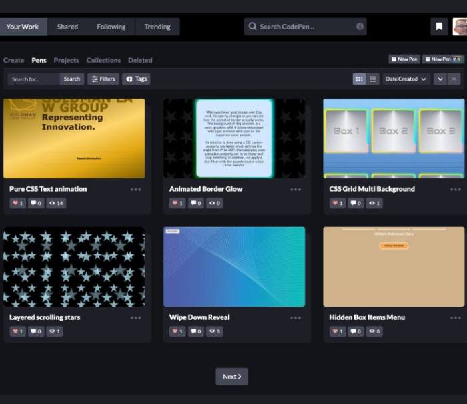Toggle heart on Layered scrolling stars
The height and width of the screenshot is (404, 467).
point(17,331)
